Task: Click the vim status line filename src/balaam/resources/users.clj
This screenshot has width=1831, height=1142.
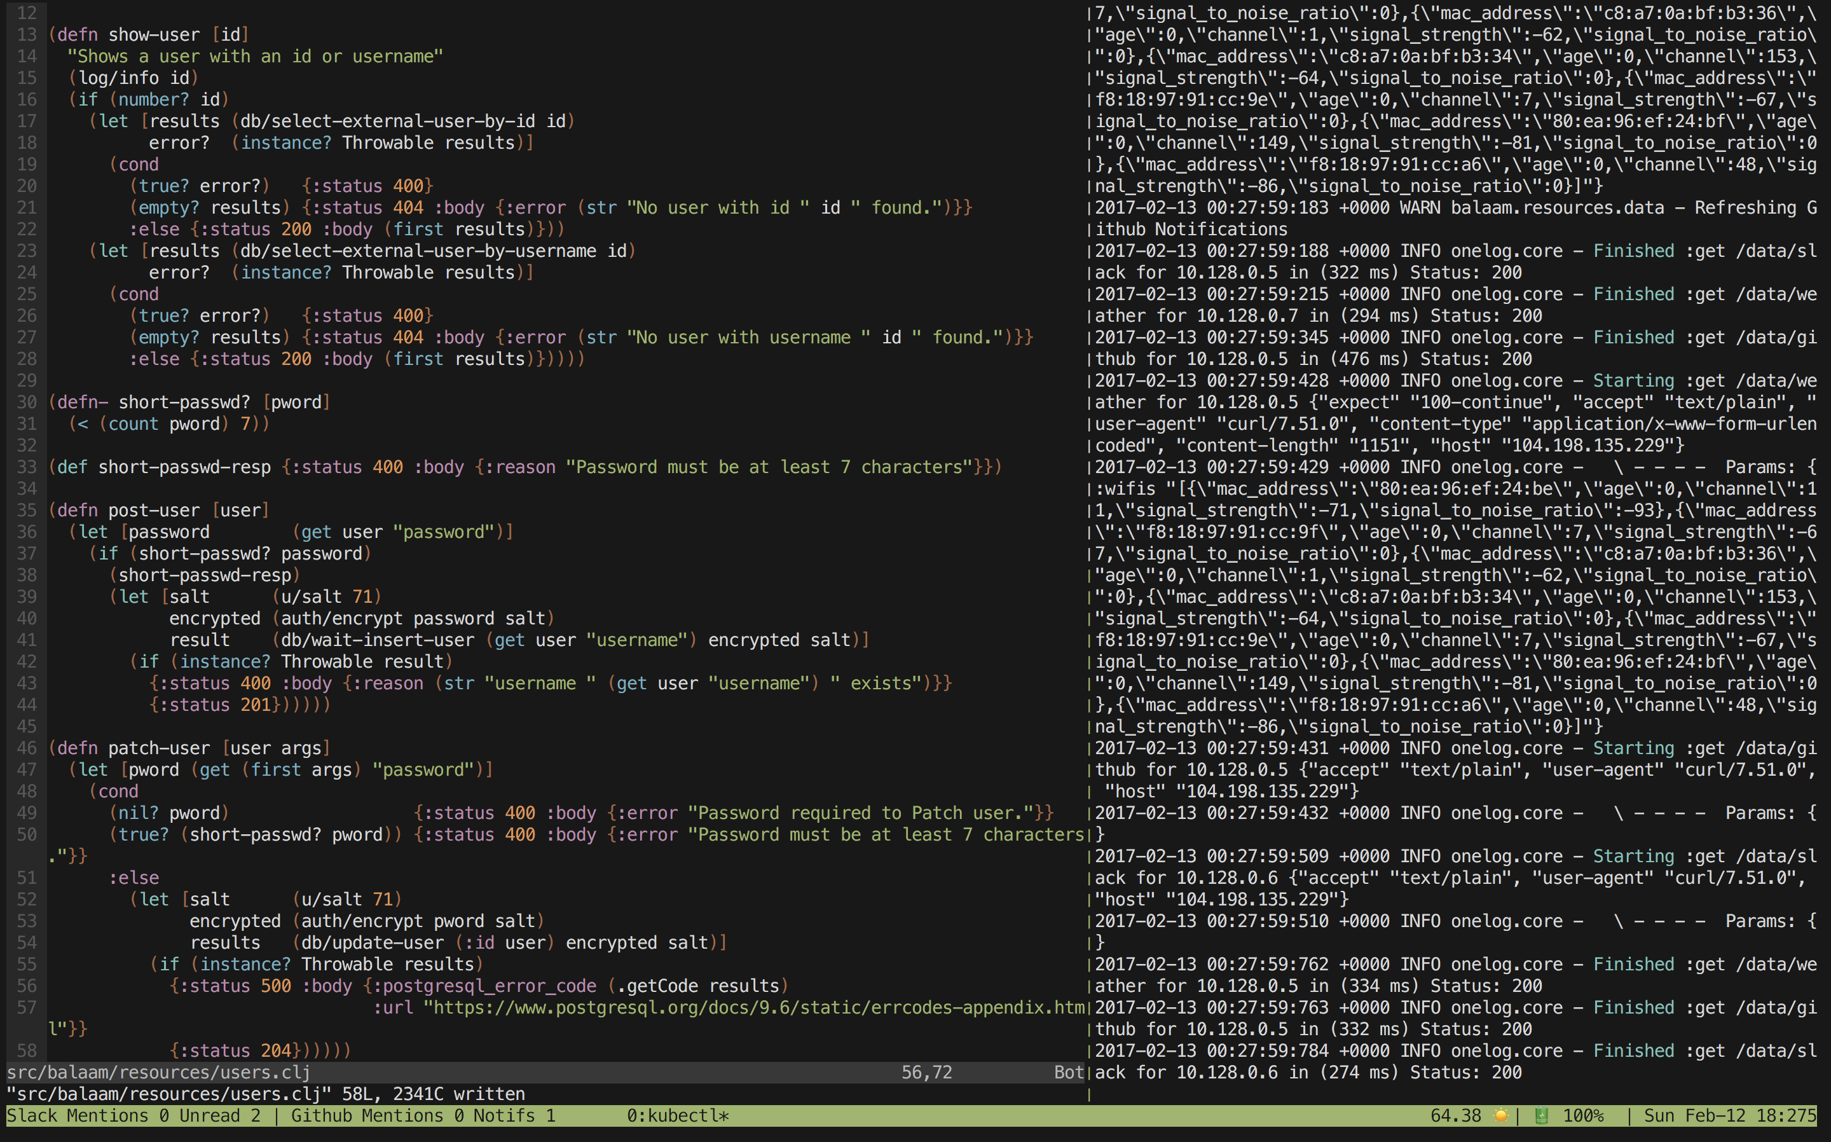Action: (x=158, y=1073)
